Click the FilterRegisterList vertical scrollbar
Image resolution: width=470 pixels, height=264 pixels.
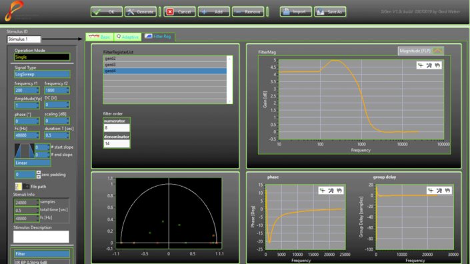click(229, 80)
